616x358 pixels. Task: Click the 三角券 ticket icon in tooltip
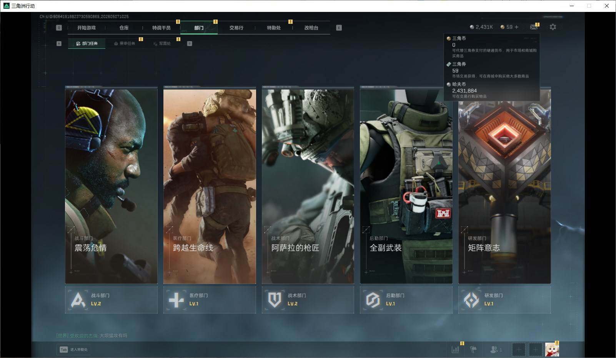coord(448,64)
